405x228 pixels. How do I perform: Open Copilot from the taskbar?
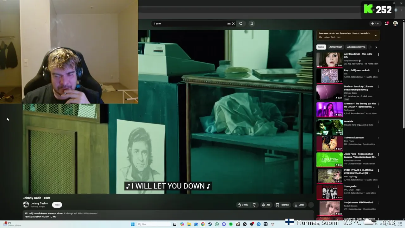coord(182,224)
